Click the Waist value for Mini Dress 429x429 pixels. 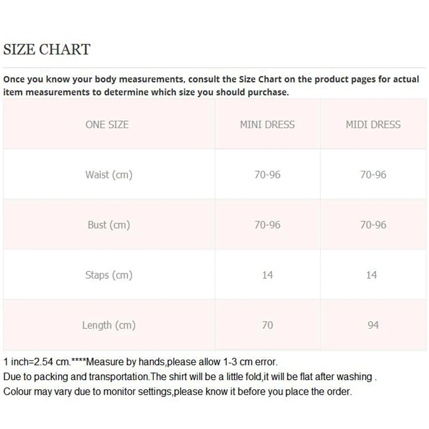pyautogui.click(x=267, y=174)
